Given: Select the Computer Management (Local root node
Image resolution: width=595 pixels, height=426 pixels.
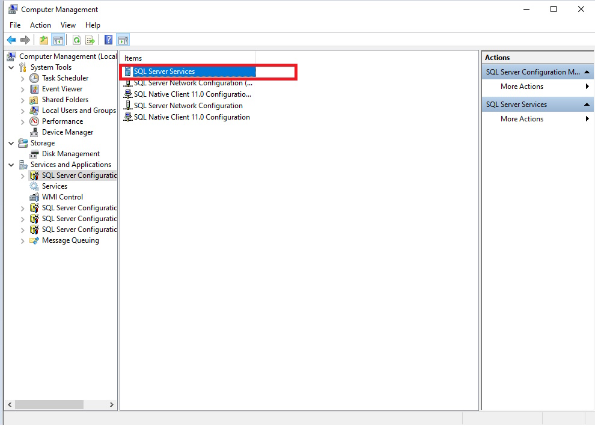Looking at the screenshot, I should 68,56.
